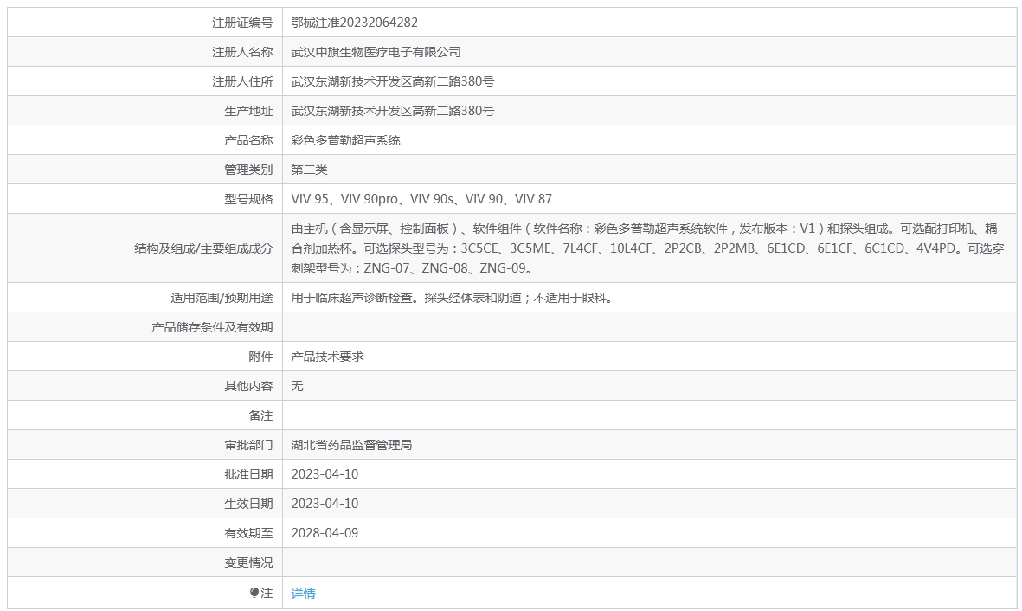
Task: Select the 产品技术要求 attachment text
Action: click(x=327, y=357)
